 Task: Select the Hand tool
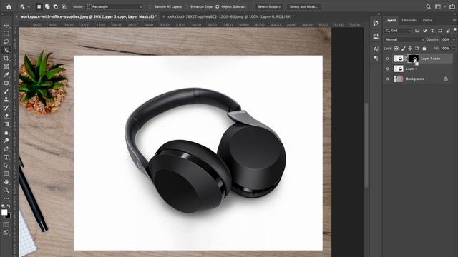[x=6, y=182]
